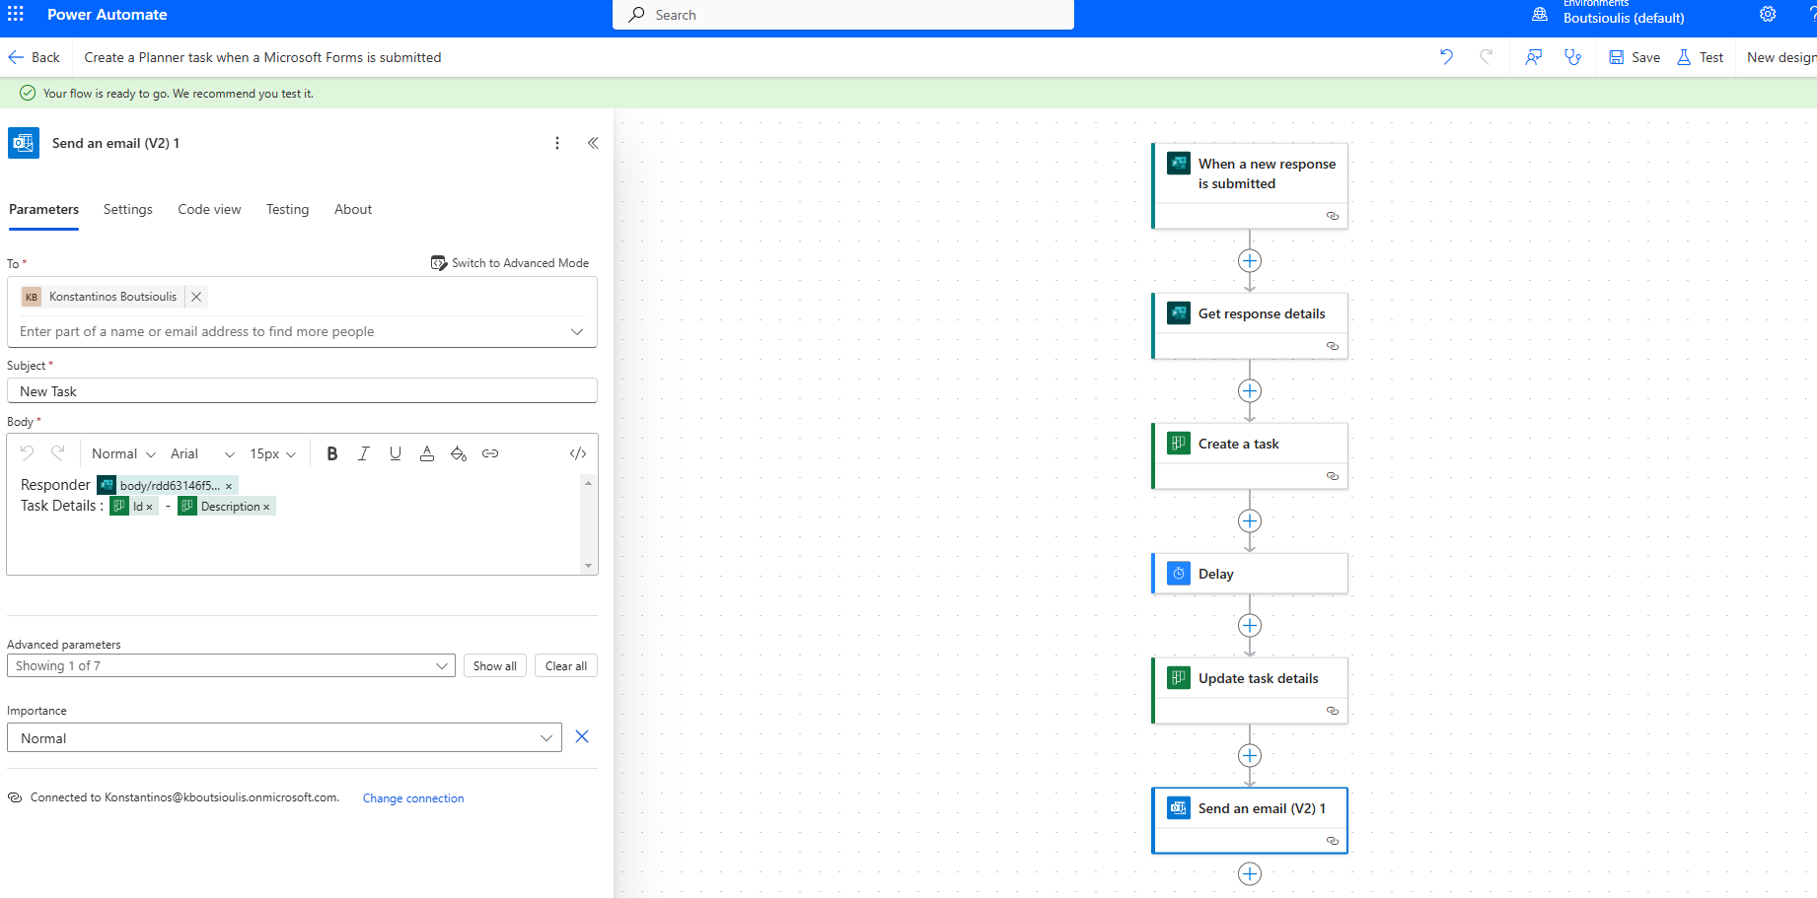Screen dimensions: 1817x898
Task: Click the redo icon in the command bar
Action: click(x=1486, y=57)
